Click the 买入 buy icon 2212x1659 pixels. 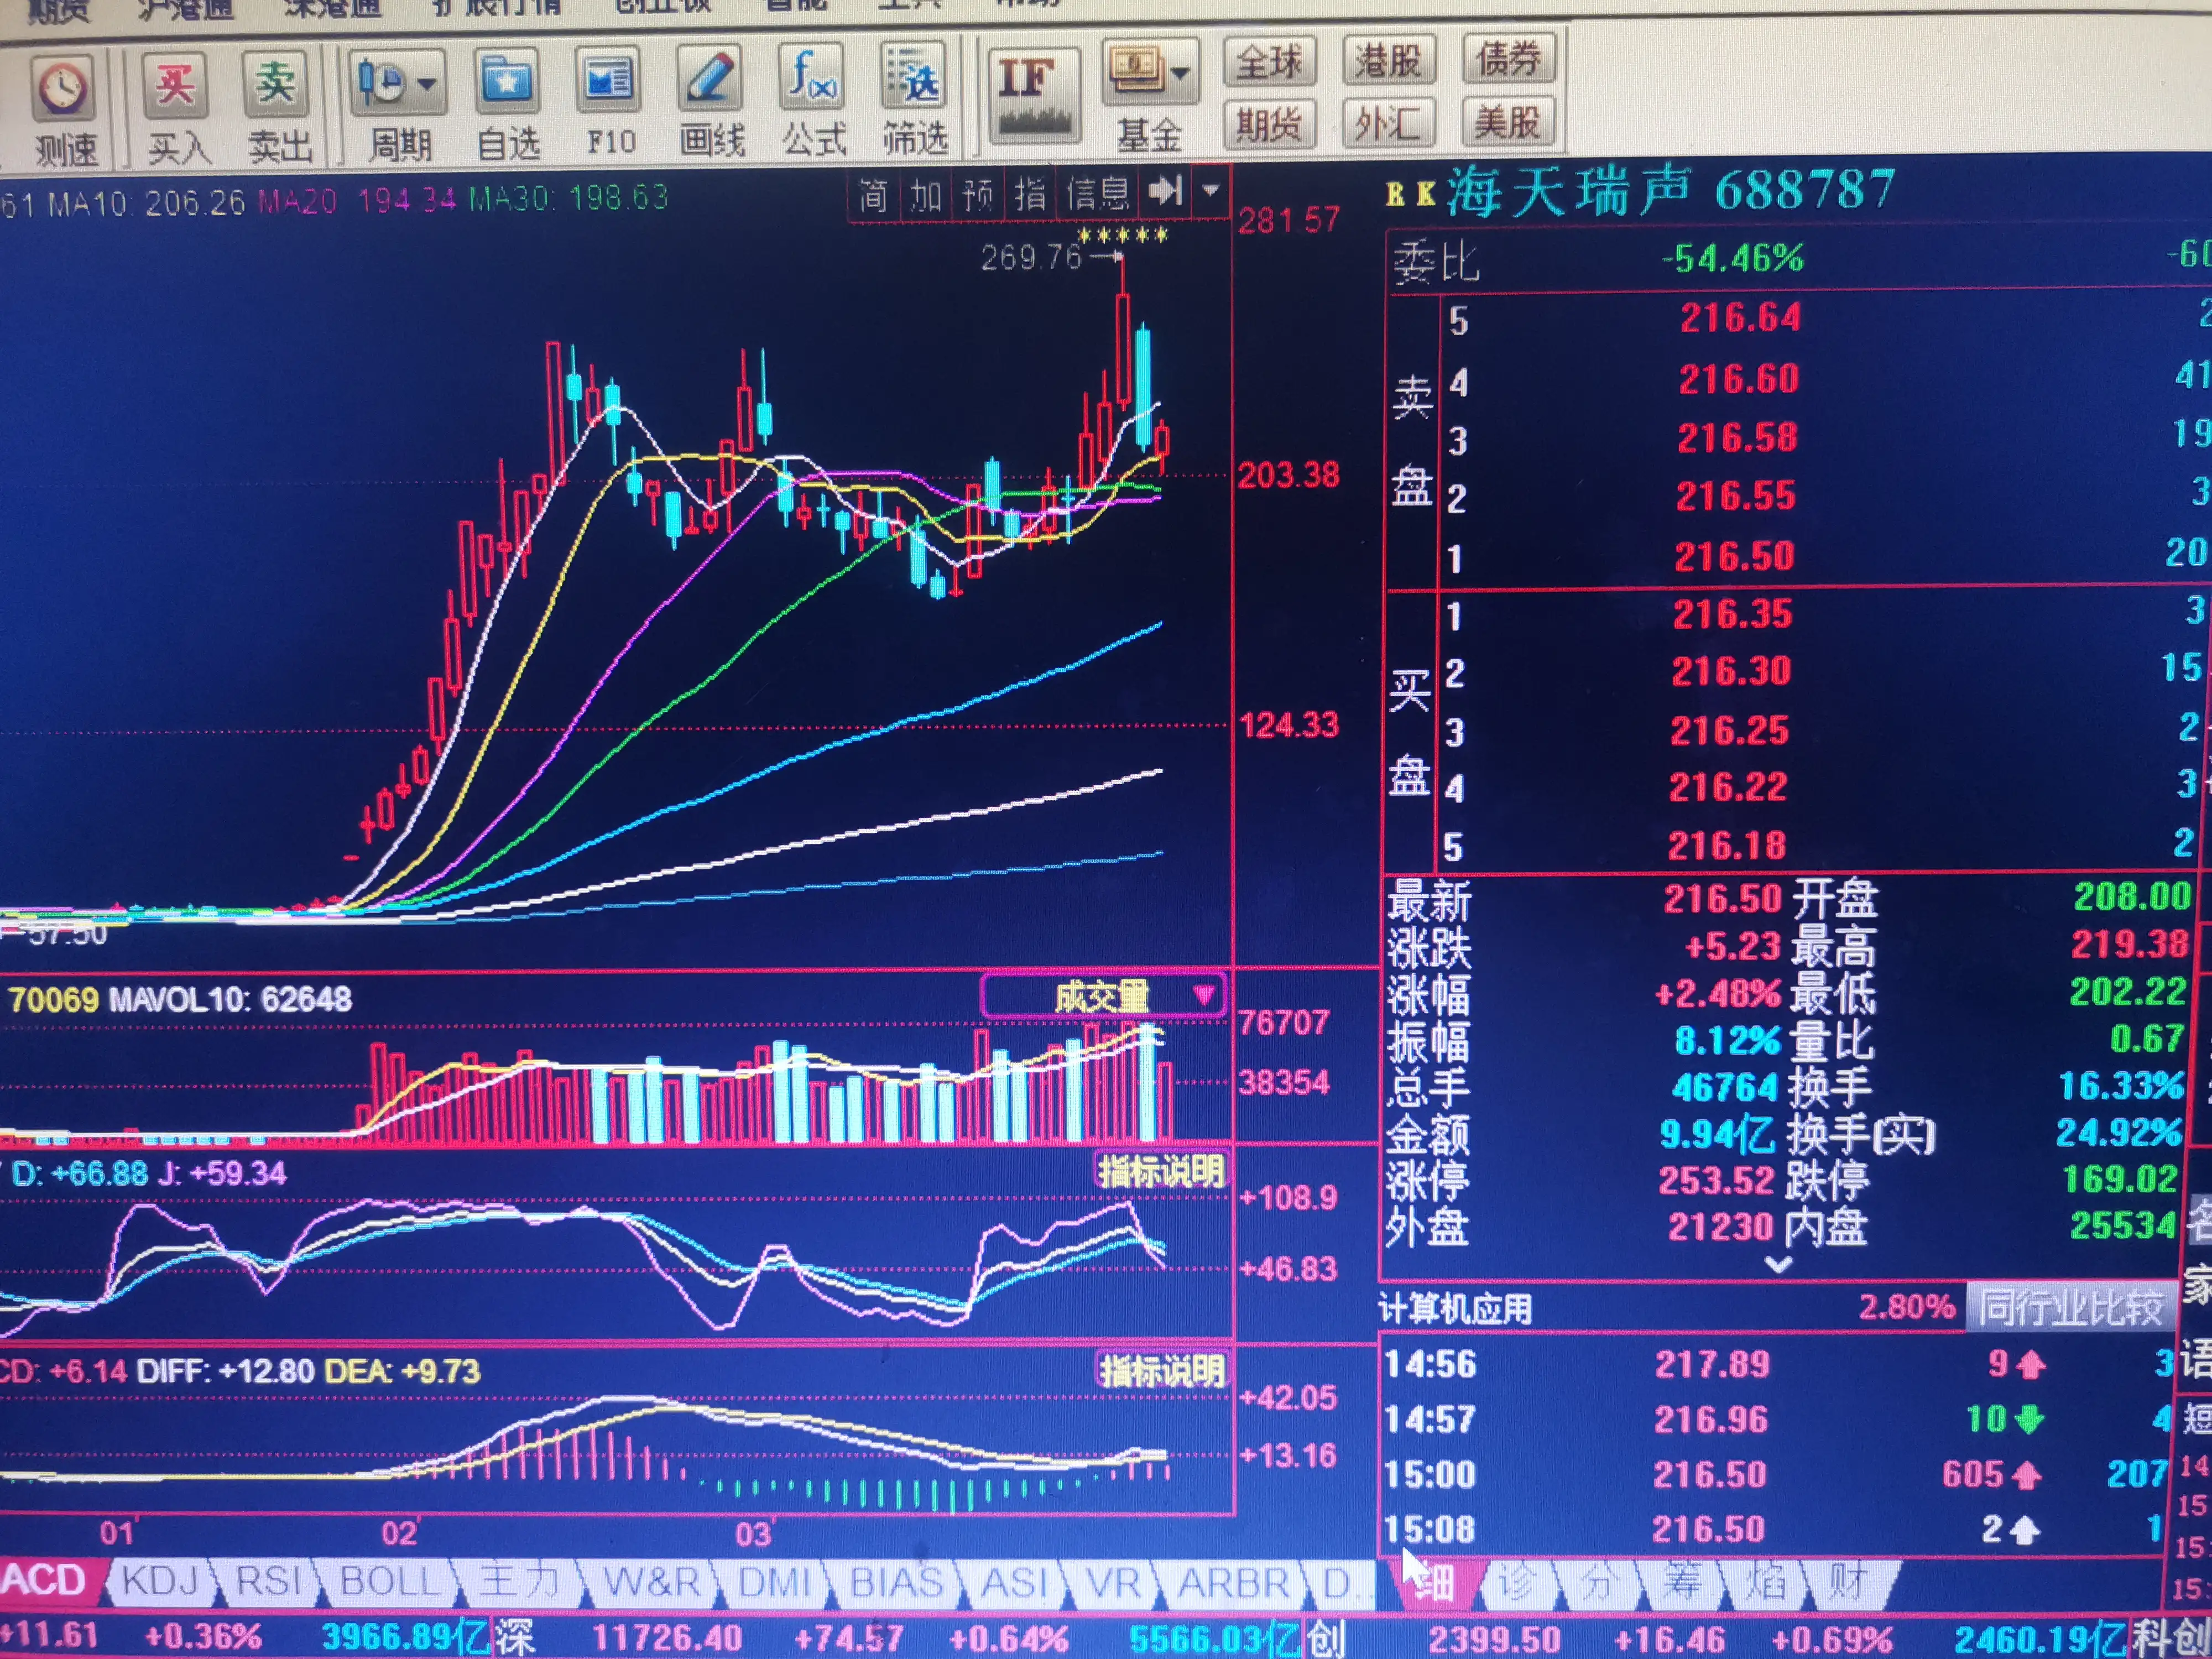coord(175,84)
